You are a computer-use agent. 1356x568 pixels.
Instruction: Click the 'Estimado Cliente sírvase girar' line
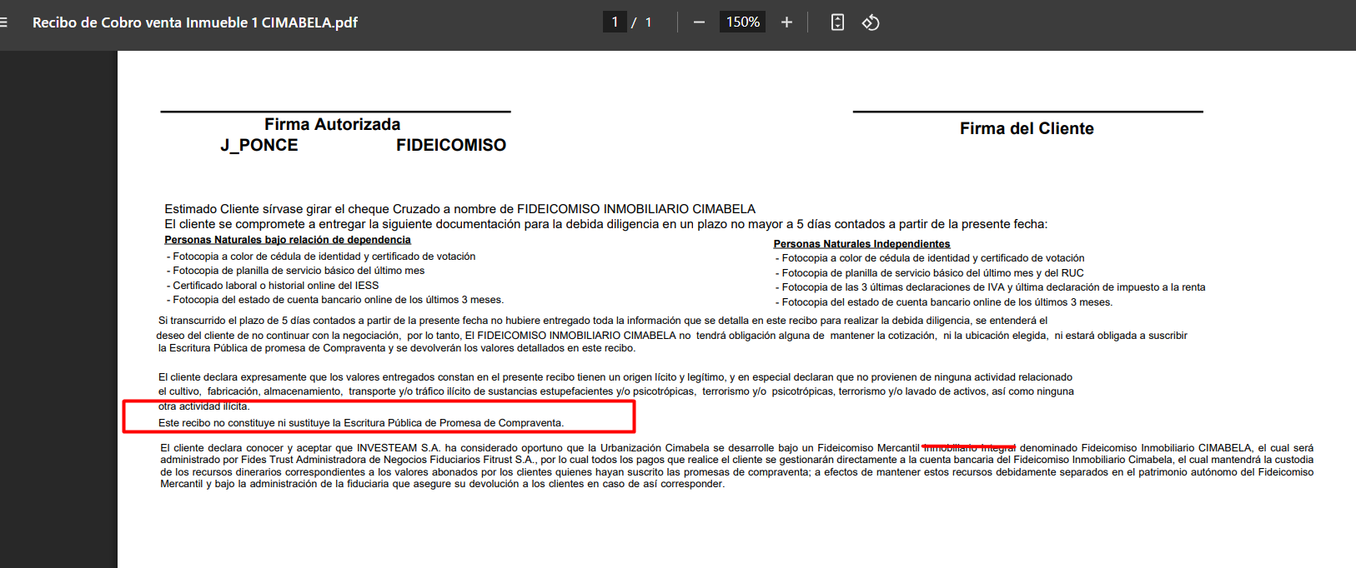[x=460, y=209]
